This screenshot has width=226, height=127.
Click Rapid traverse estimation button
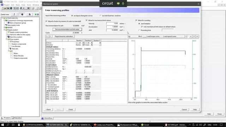64,36
